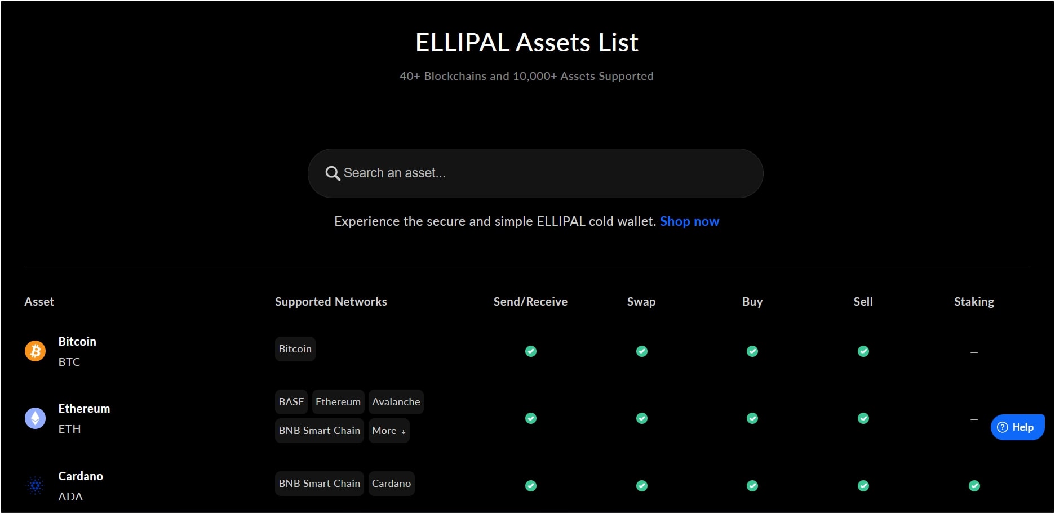Expand the More networks list for Ethereum
Image resolution: width=1055 pixels, height=514 pixels.
click(388, 430)
